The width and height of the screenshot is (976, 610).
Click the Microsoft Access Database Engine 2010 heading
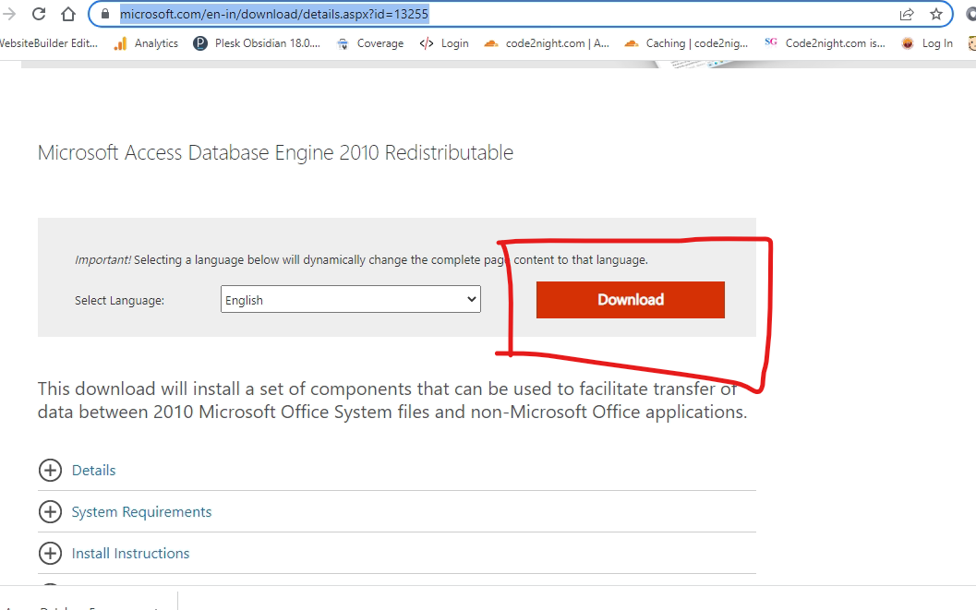point(276,152)
